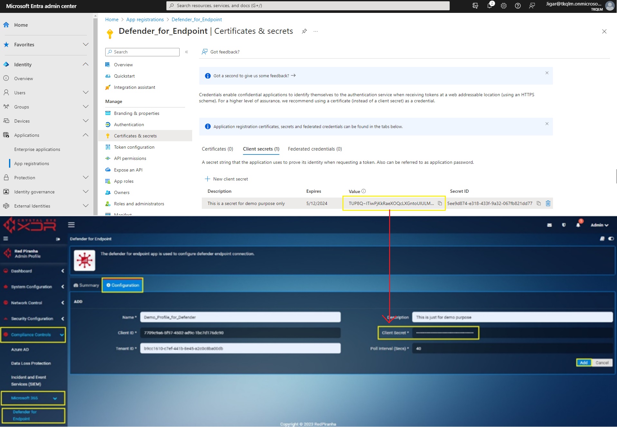Expand Favorites in Entra navigation
Image resolution: width=617 pixels, height=427 pixels.
pyautogui.click(x=86, y=44)
